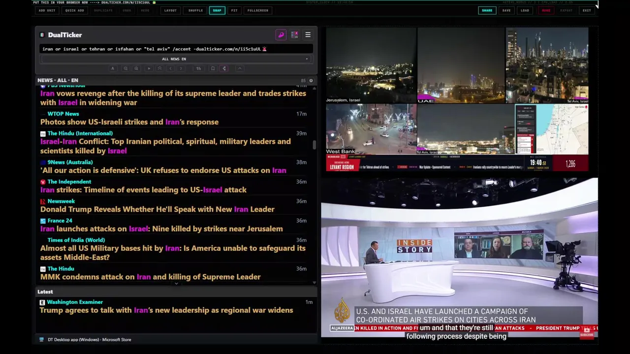The width and height of the screenshot is (630, 354).
Task: Click the play triangle icon in ticker toolbar
Action: click(x=149, y=68)
